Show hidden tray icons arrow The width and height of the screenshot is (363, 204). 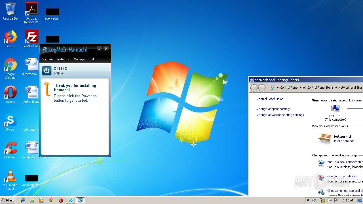pos(308,200)
